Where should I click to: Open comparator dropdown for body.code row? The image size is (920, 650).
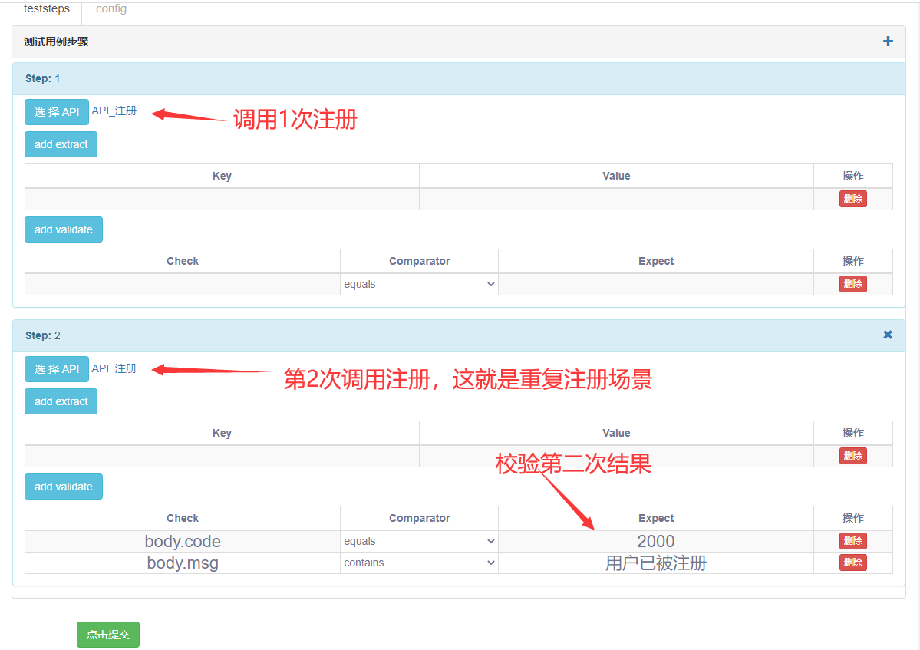(419, 541)
